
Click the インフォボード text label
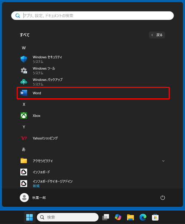(x=41, y=172)
